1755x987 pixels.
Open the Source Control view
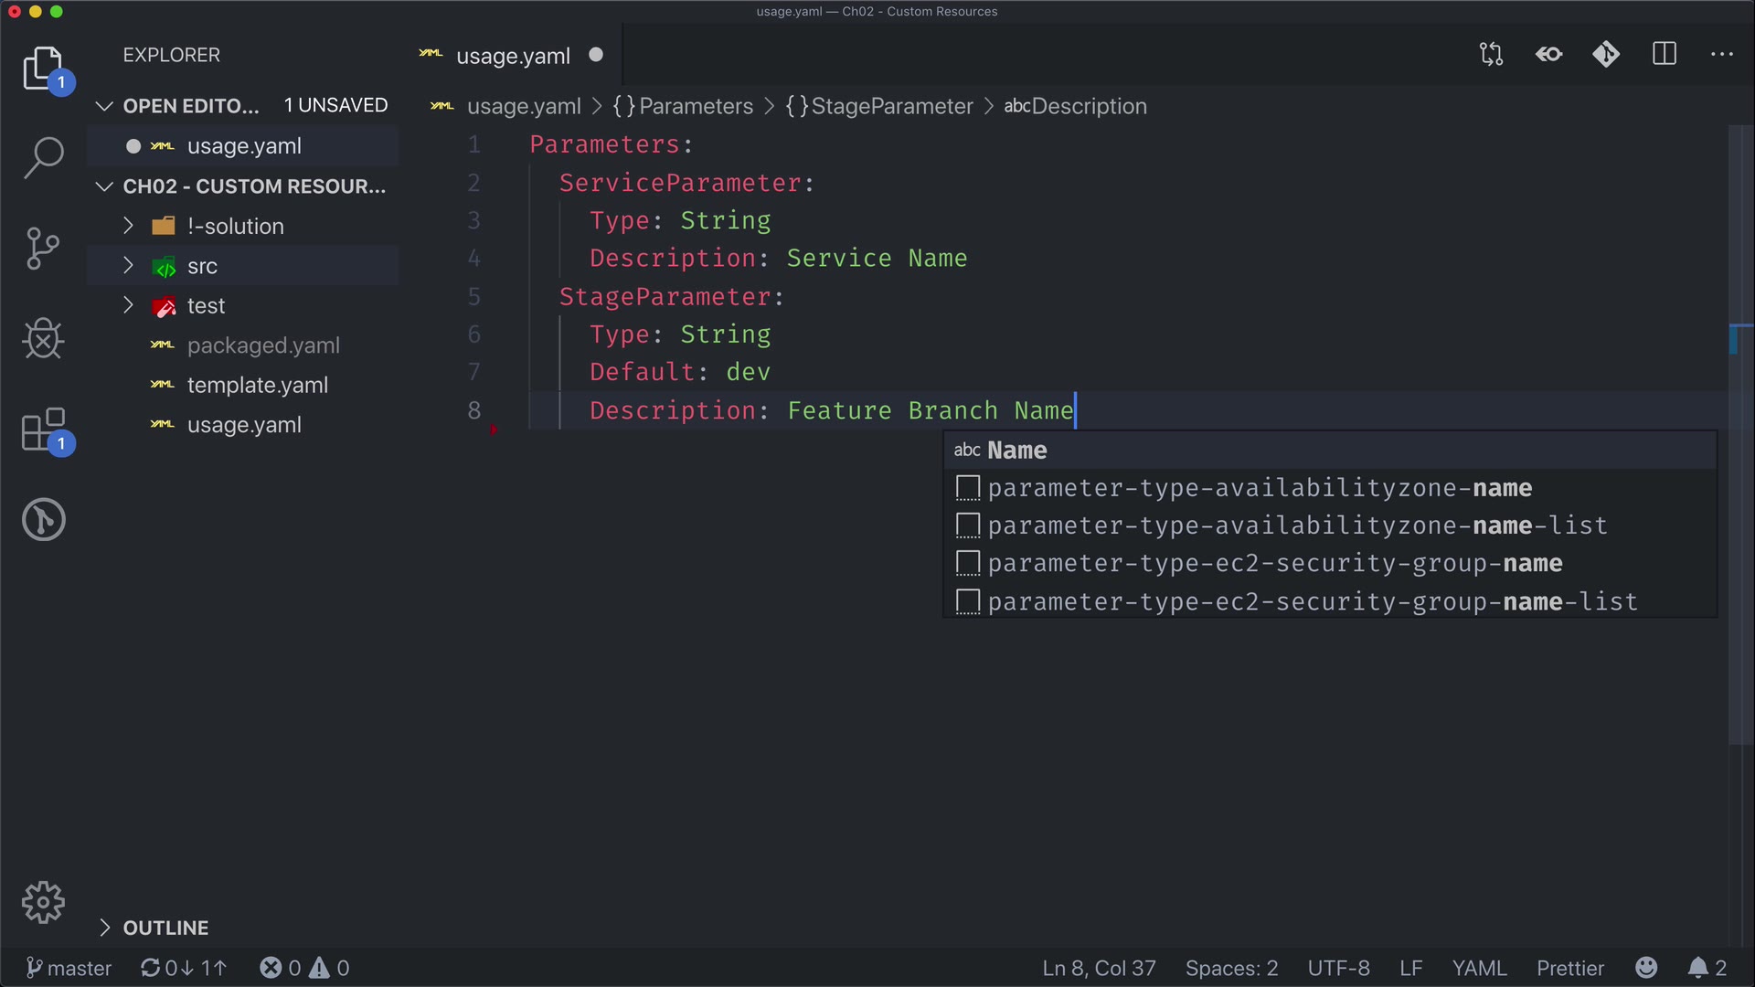tap(43, 249)
